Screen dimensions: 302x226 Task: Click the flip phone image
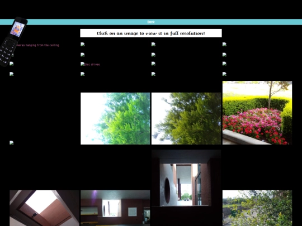(x=13, y=42)
